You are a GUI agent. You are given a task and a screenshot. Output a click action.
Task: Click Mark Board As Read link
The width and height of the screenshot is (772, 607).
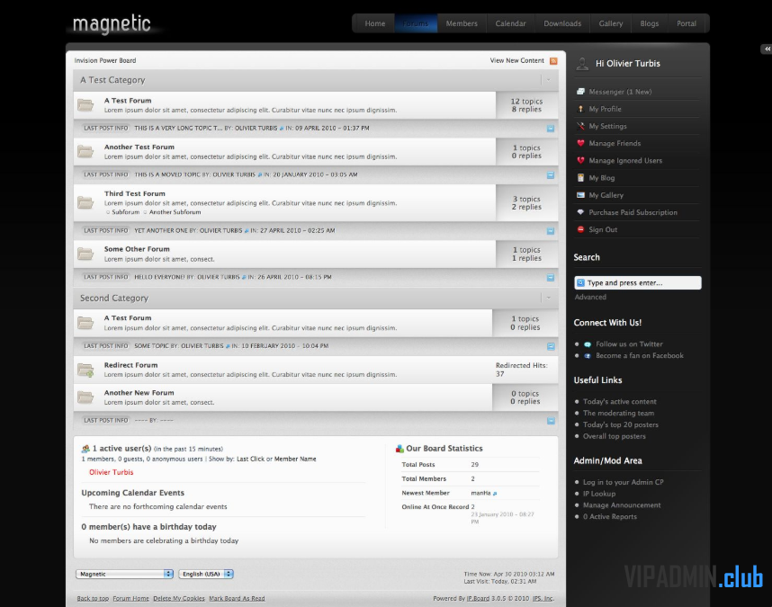tap(237, 599)
